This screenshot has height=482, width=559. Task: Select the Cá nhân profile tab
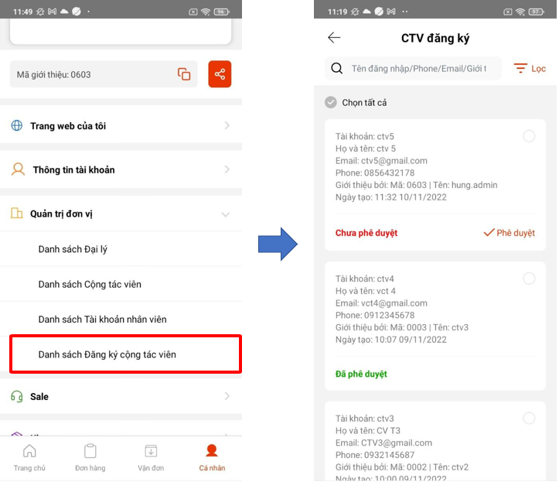point(212,456)
